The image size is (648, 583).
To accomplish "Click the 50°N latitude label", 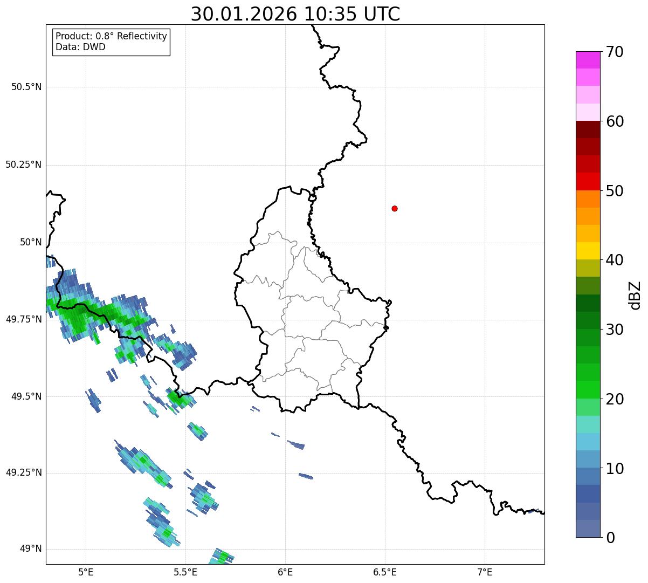I will (x=31, y=242).
